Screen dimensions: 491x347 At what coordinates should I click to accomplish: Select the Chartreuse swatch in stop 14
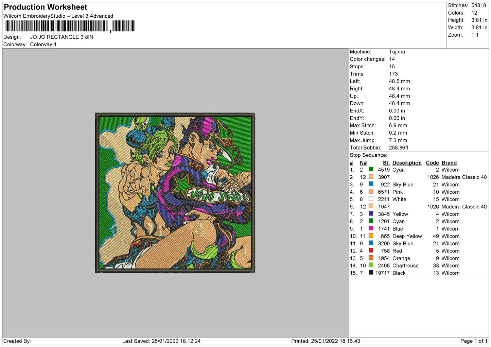pos(371,265)
